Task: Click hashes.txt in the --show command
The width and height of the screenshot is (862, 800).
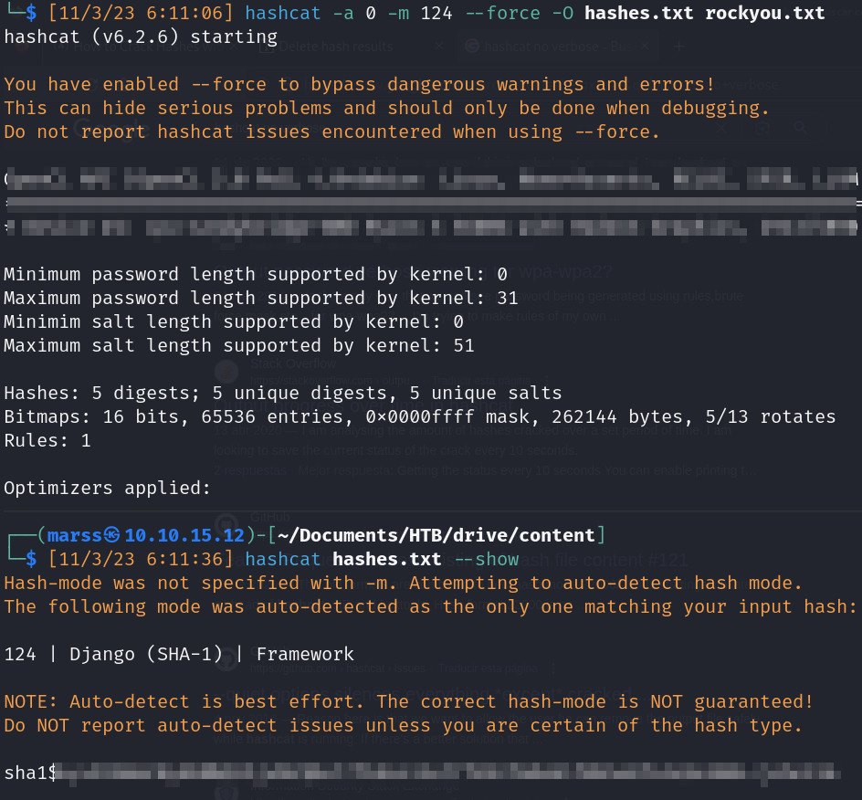Action: click(386, 559)
